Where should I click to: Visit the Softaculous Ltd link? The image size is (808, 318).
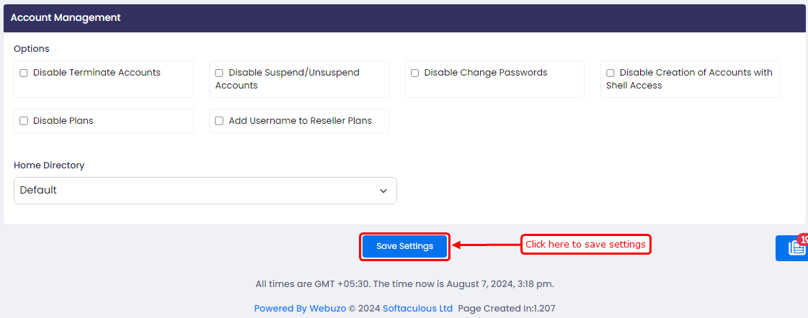click(417, 309)
